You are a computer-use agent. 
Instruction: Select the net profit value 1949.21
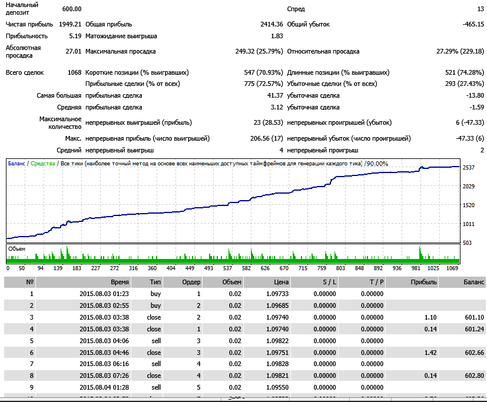coord(70,24)
